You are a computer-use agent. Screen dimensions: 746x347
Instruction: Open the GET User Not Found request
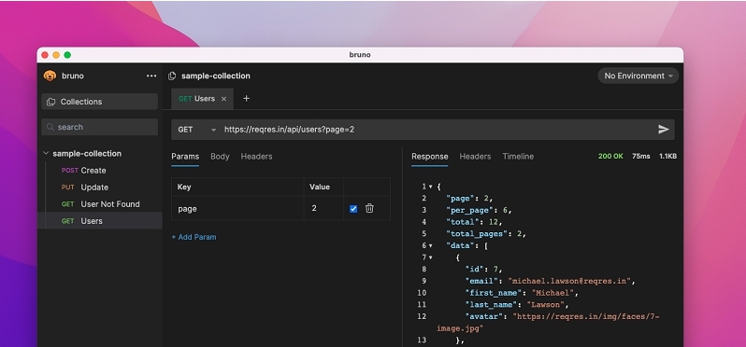point(100,204)
